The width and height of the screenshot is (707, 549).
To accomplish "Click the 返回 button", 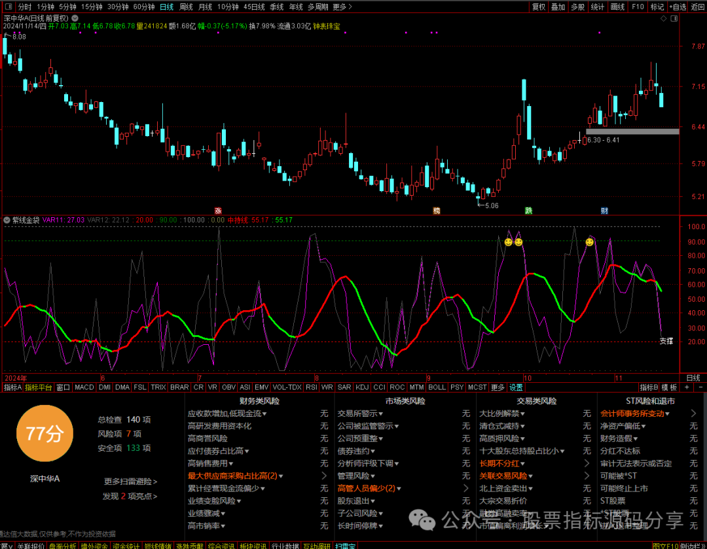I will (x=698, y=7).
